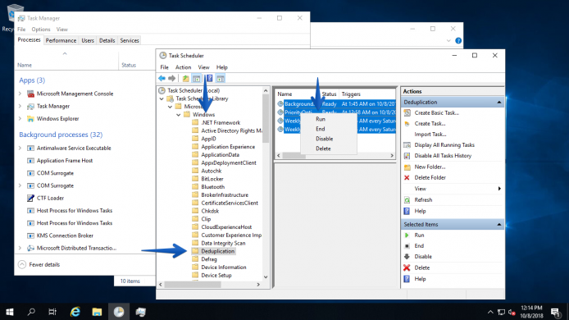Click the Forward arrow in Task Scheduler toolbar
The height and width of the screenshot is (320, 569).
tap(172, 78)
